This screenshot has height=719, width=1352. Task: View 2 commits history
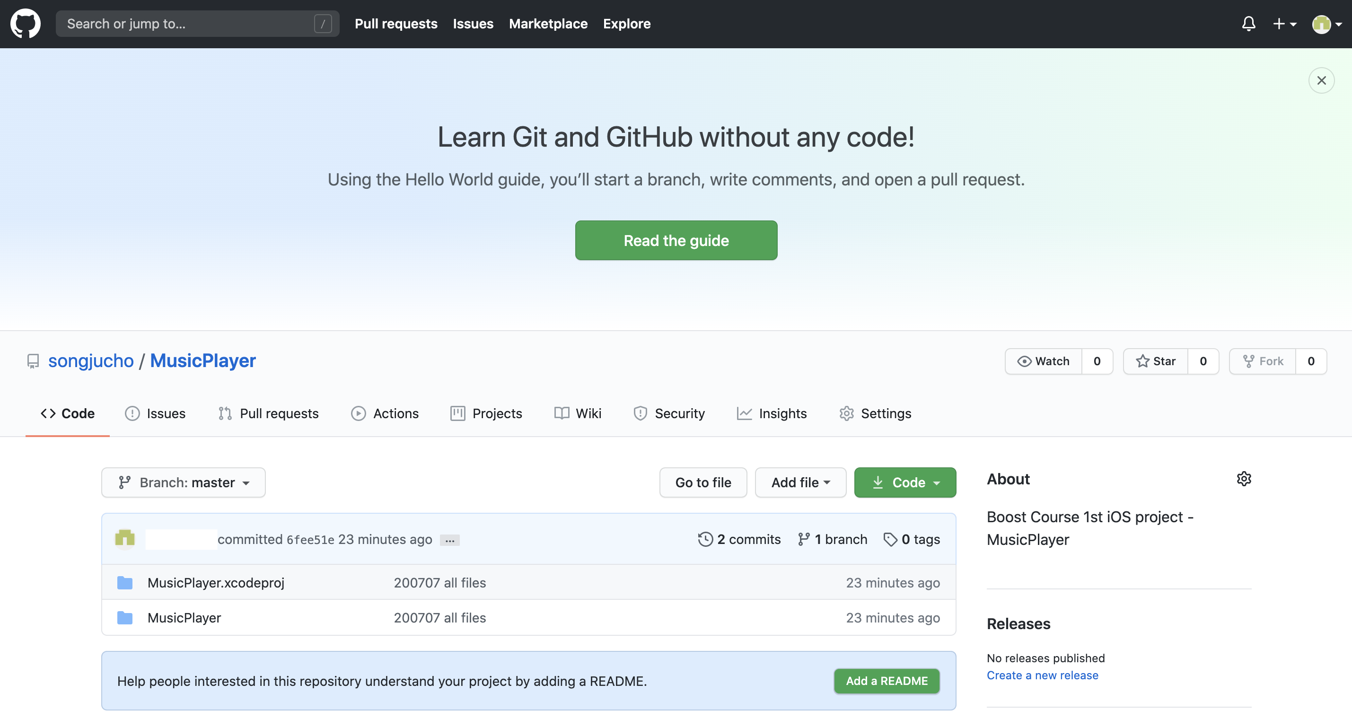click(x=739, y=539)
